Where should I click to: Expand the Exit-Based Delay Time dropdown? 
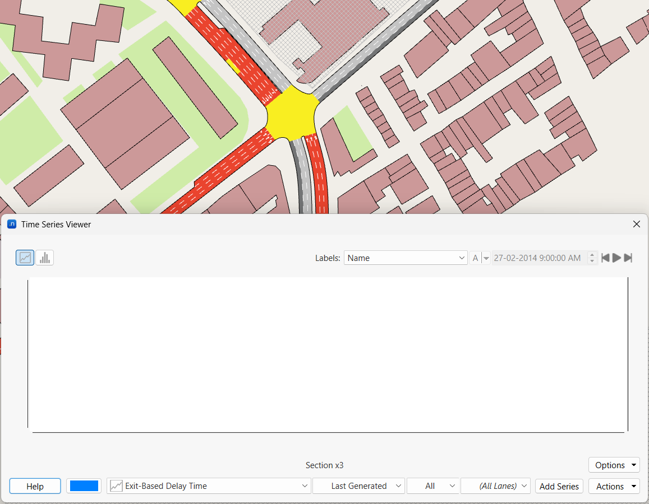[x=209, y=486]
